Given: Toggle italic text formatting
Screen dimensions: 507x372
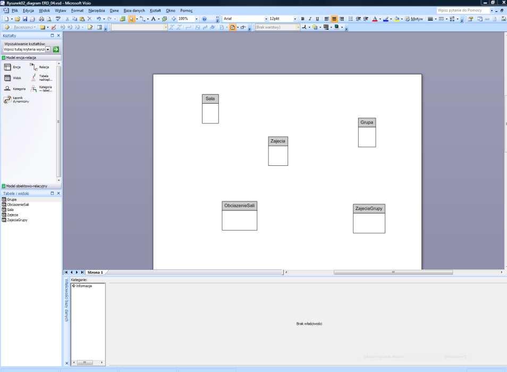Looking at the screenshot, I should click(310, 19).
